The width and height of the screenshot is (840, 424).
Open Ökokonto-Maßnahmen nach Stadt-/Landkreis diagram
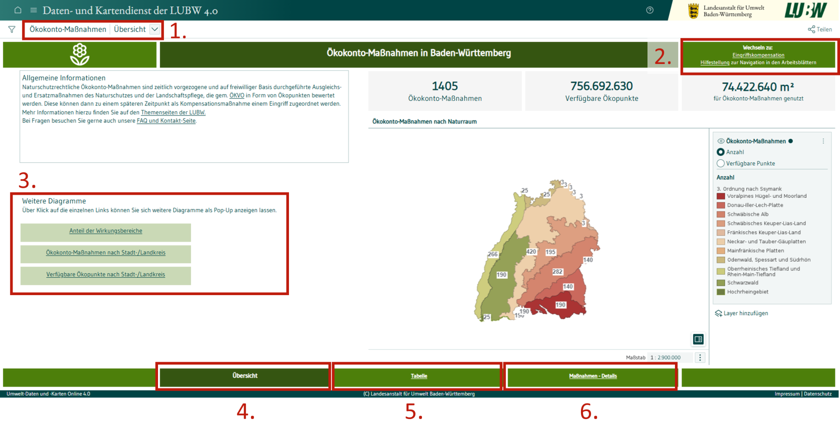(x=105, y=253)
